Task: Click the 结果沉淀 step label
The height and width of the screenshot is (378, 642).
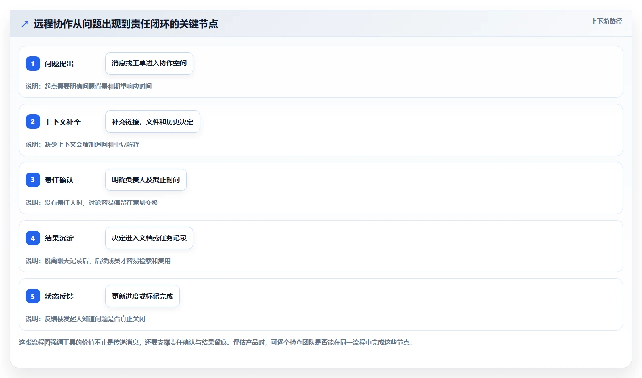Action: coord(59,238)
